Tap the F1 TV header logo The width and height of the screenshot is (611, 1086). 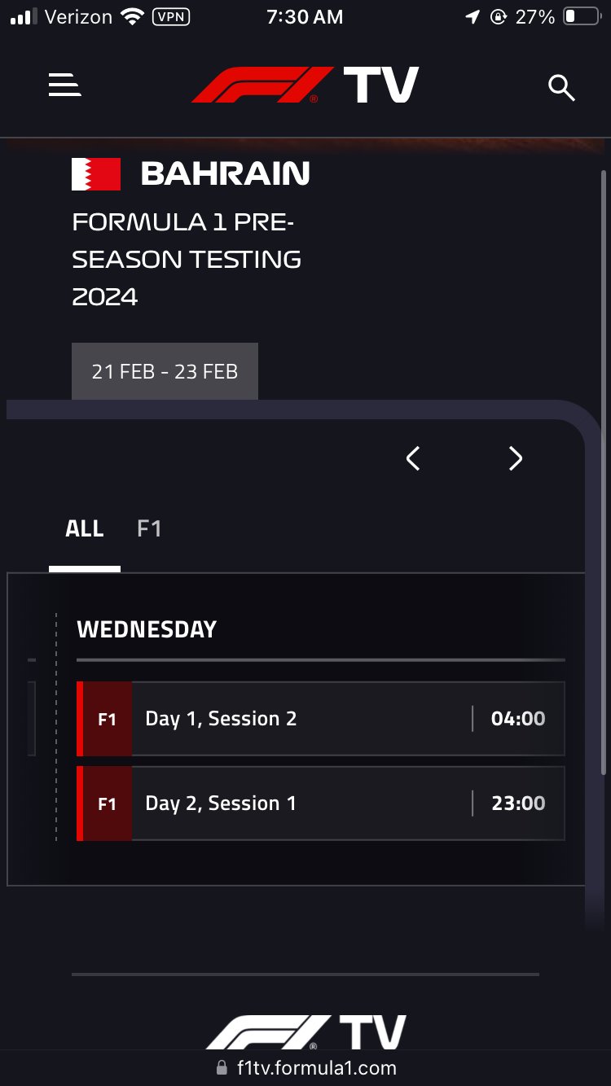click(305, 85)
